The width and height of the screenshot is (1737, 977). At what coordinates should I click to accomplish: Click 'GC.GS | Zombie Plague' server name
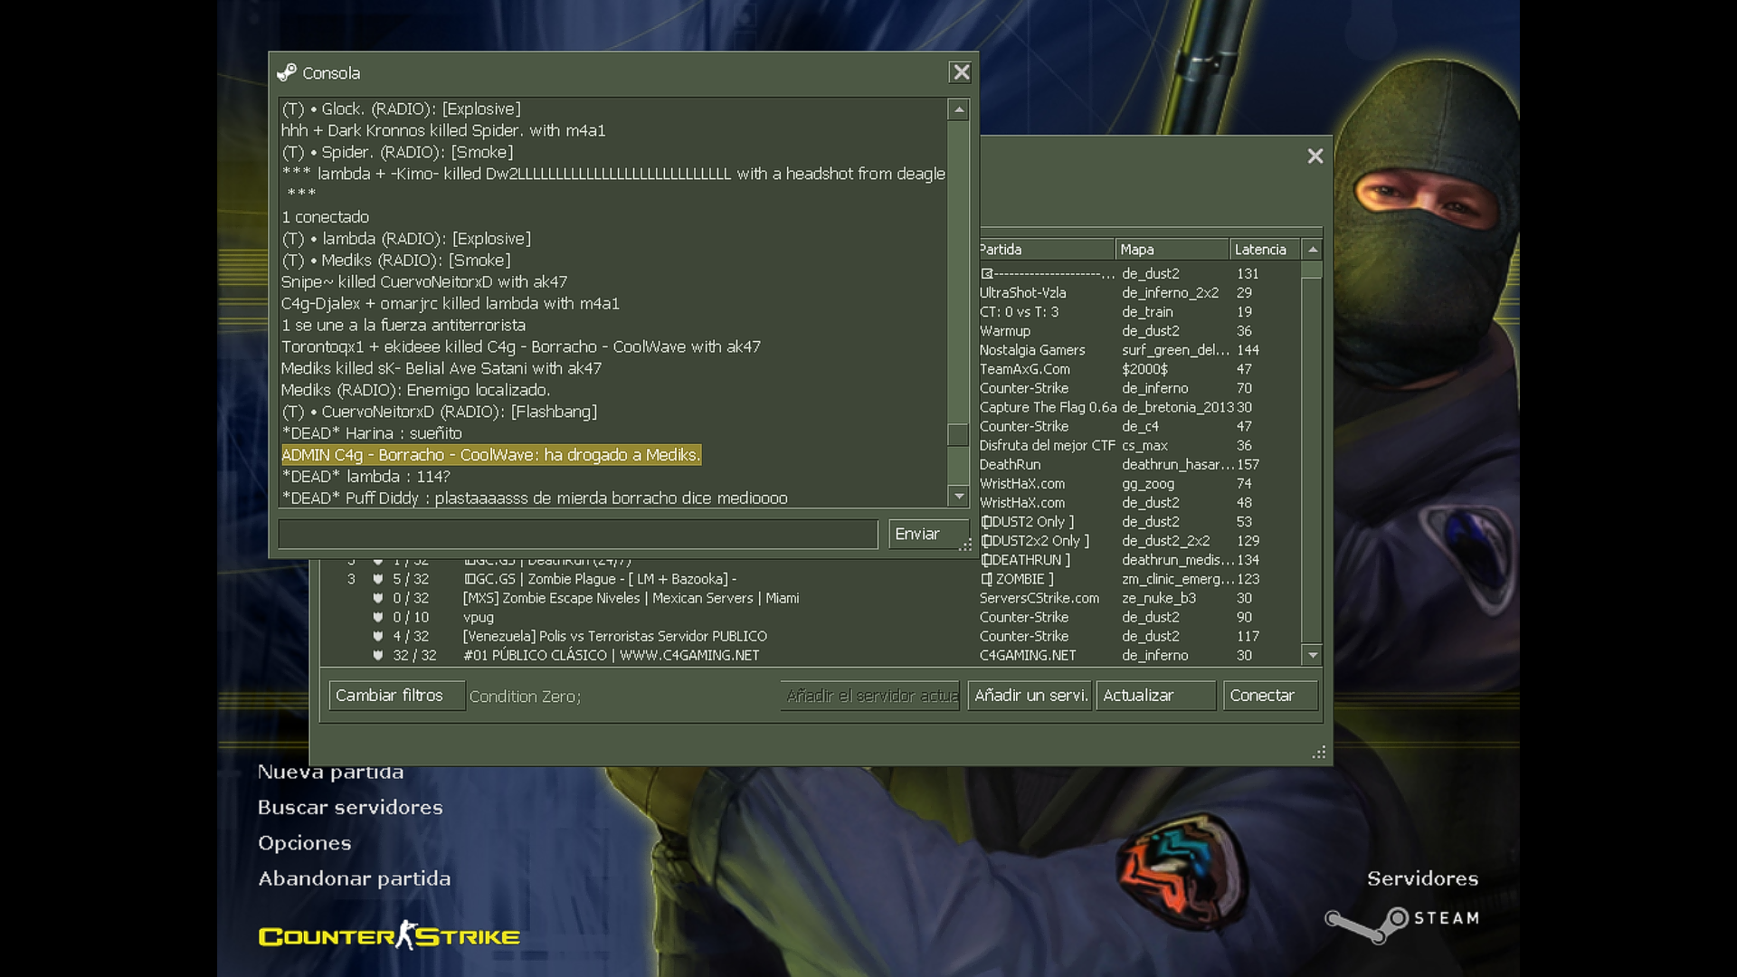pos(600,579)
